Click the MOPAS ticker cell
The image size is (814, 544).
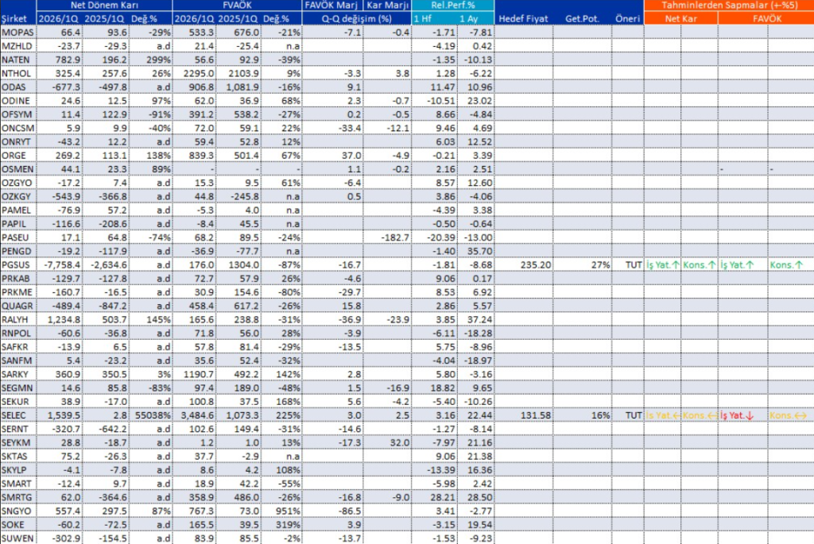tap(17, 32)
